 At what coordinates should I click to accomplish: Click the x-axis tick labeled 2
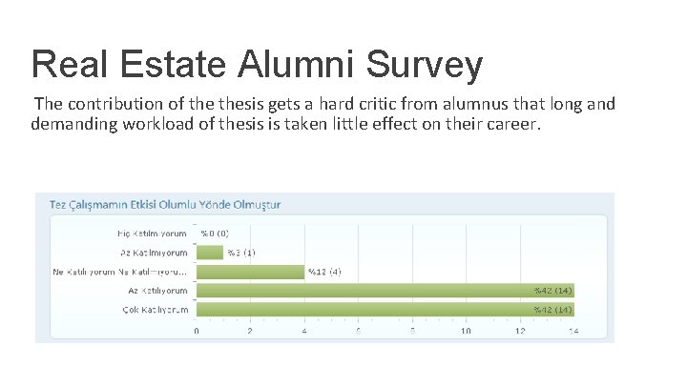click(250, 332)
